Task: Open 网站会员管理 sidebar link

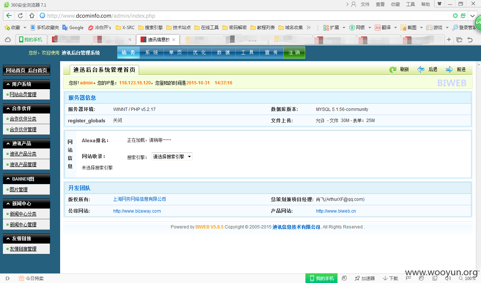Action: (23, 95)
